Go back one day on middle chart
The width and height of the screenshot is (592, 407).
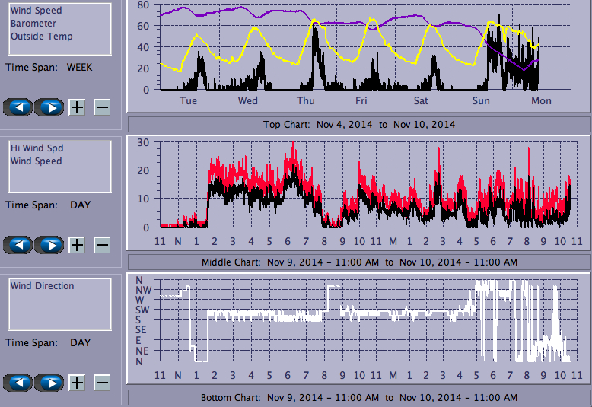pyautogui.click(x=19, y=245)
